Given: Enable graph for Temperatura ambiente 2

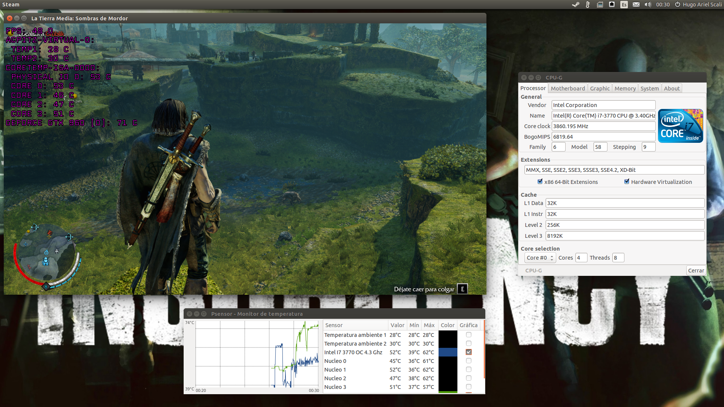Looking at the screenshot, I should coord(468,343).
